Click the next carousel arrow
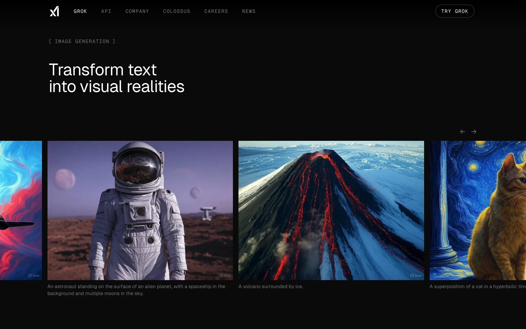This screenshot has width=526, height=329. 474,132
